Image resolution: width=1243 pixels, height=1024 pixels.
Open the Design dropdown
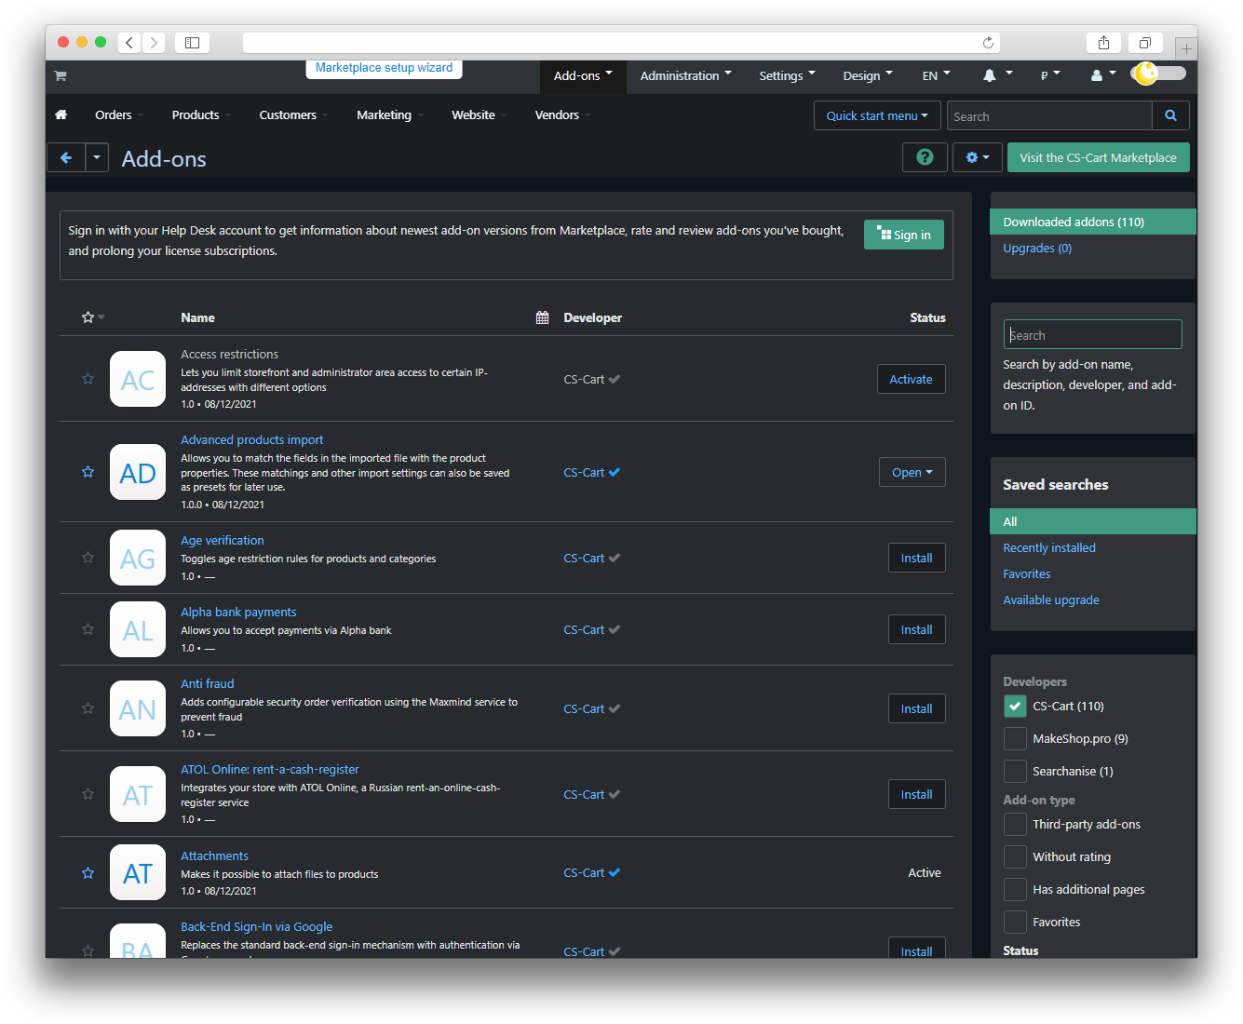point(868,76)
